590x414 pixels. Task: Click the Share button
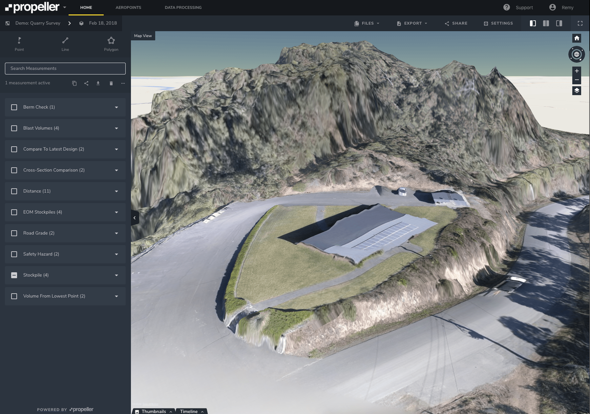click(x=456, y=23)
